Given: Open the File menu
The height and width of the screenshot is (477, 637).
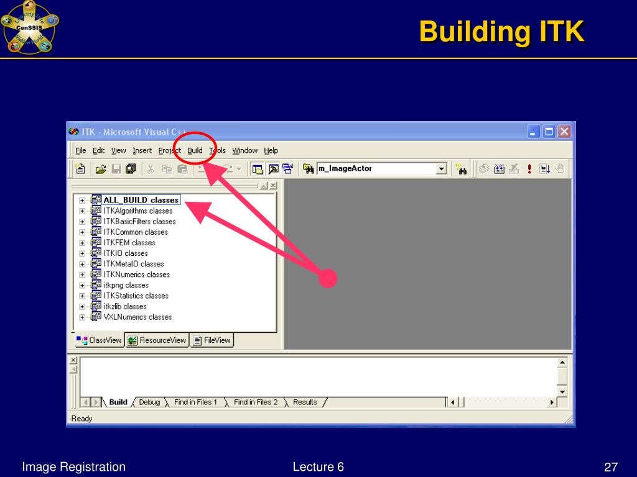Looking at the screenshot, I should [81, 150].
